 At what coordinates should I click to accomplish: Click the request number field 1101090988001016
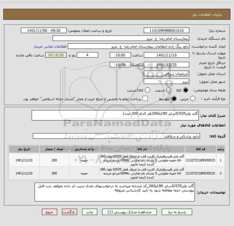[x=167, y=30]
